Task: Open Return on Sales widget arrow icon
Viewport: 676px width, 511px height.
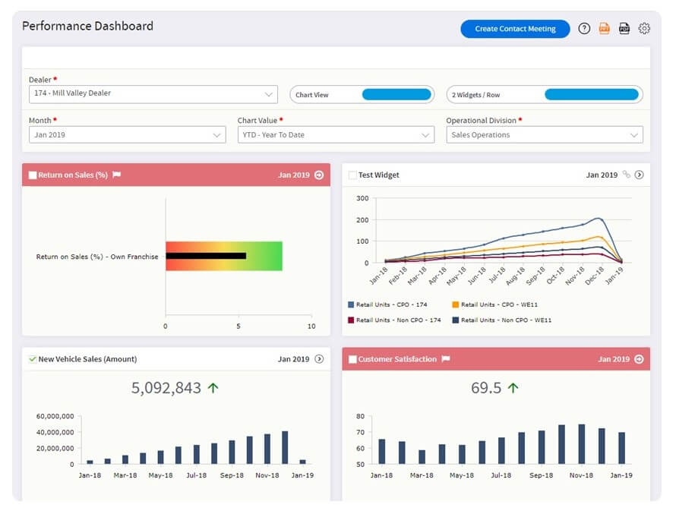Action: [319, 175]
